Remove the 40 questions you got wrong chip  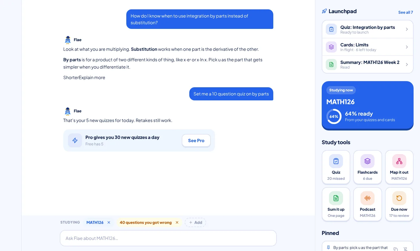tap(177, 222)
